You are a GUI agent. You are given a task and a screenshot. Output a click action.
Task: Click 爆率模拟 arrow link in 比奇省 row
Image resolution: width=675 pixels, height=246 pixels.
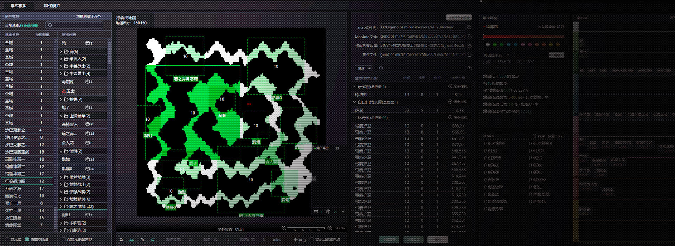point(458,117)
